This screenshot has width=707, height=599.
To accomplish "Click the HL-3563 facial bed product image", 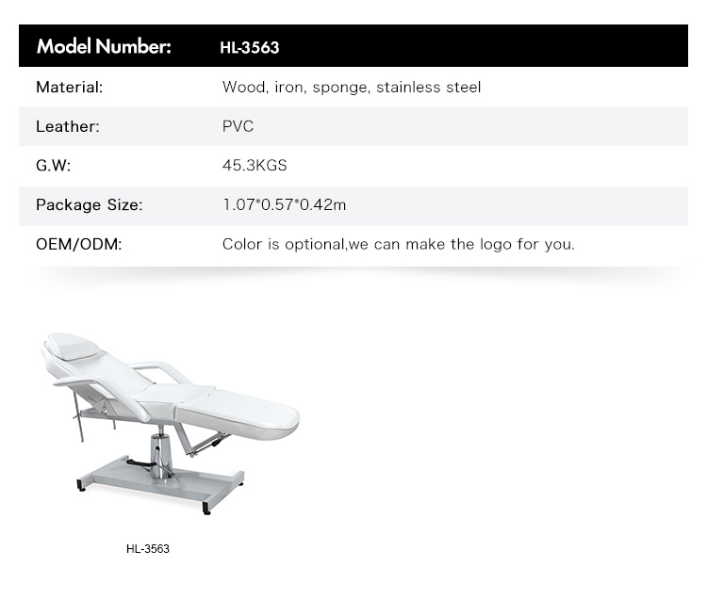I will (170, 424).
